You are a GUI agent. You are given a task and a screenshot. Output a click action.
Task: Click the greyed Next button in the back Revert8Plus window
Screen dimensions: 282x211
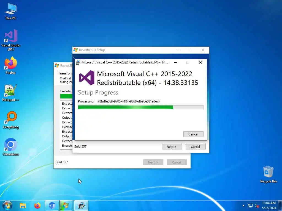pos(153,162)
